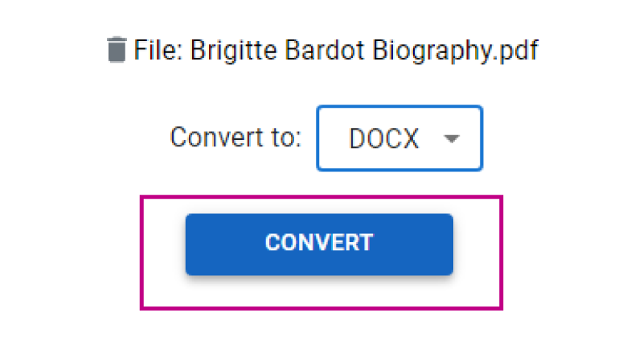
Task: Click the blue CONVERT button
Action: pyautogui.click(x=319, y=244)
